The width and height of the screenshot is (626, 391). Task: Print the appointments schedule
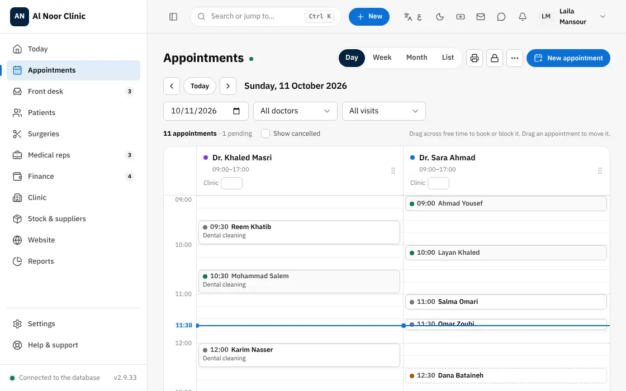[x=475, y=58]
